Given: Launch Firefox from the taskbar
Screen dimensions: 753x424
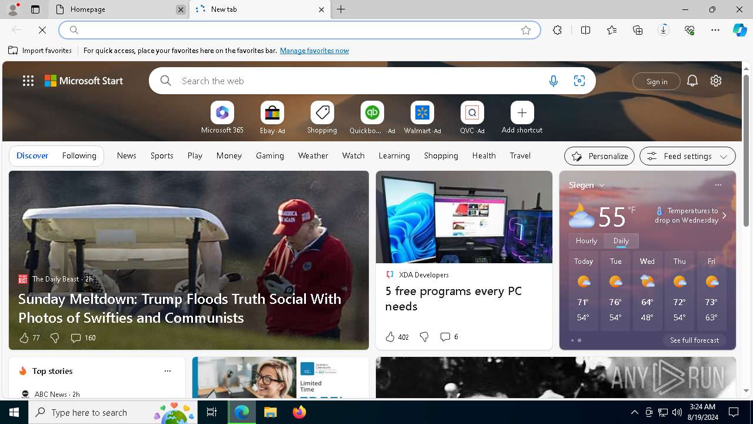Looking at the screenshot, I should [x=299, y=412].
